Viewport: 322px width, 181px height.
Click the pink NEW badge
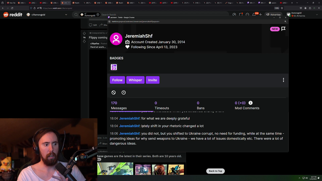click(x=275, y=29)
